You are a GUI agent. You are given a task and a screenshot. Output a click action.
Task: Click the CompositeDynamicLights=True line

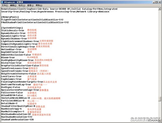[x=19, y=44]
